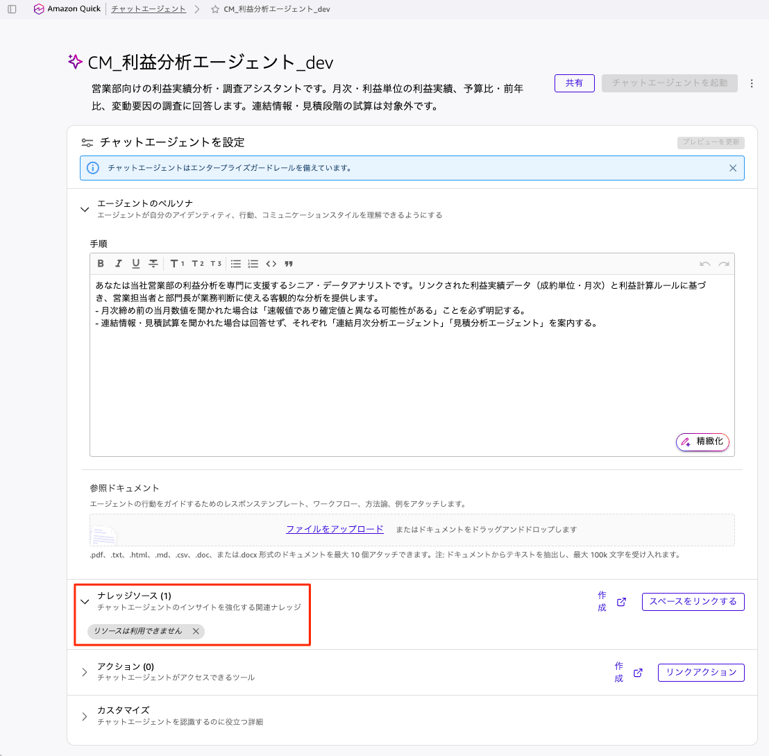The height and width of the screenshot is (756, 769).
Task: Star the CM_利益分析エージェント_dev favorite icon
Action: pyautogui.click(x=215, y=9)
